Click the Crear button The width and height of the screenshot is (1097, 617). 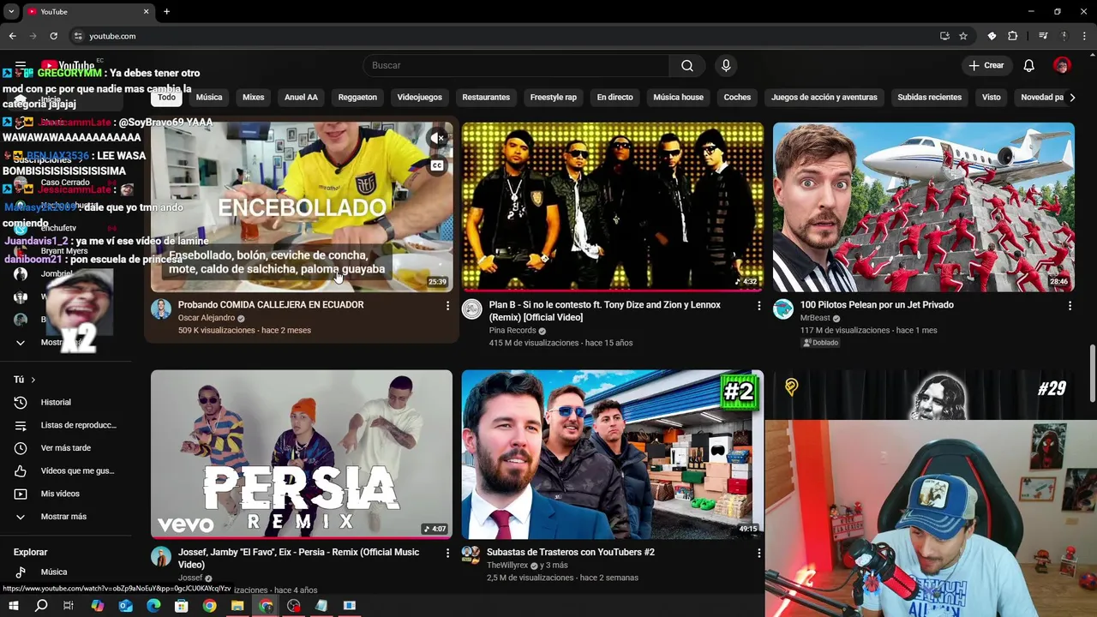point(986,66)
